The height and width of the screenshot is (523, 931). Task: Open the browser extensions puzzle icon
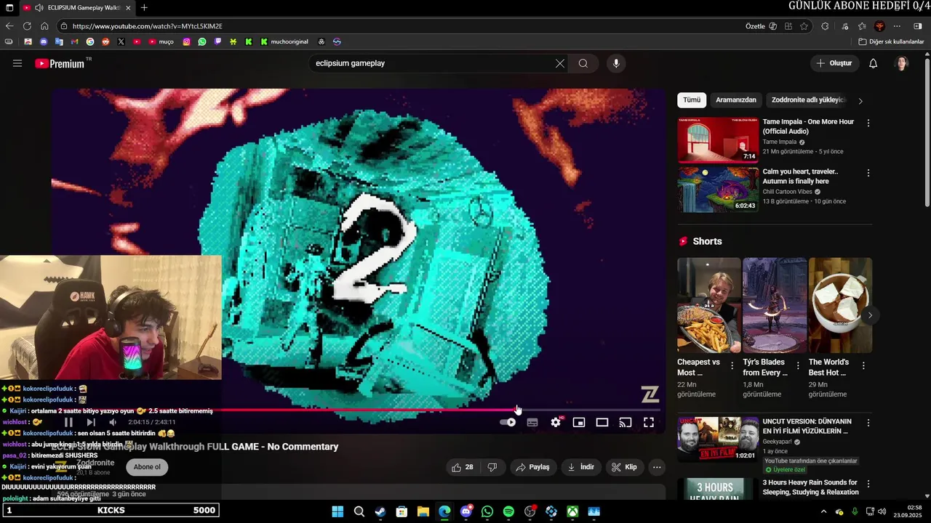(825, 26)
